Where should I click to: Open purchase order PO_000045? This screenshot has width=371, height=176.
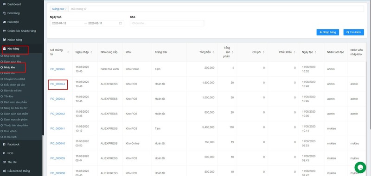point(58,69)
